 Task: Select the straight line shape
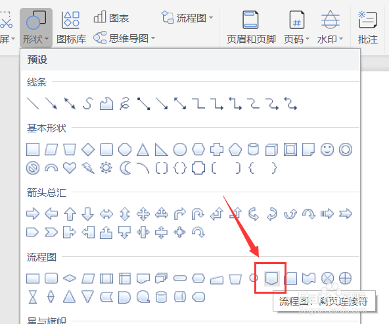coord(33,103)
